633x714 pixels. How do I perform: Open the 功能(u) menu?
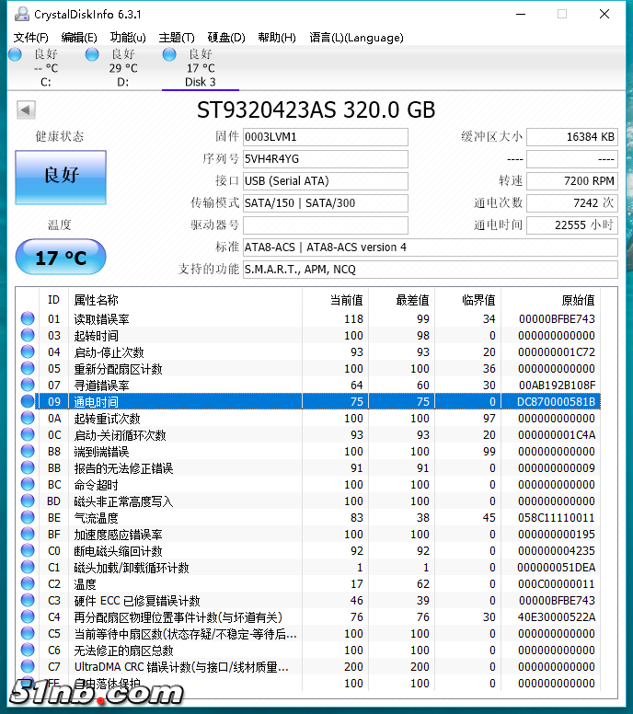(x=128, y=38)
